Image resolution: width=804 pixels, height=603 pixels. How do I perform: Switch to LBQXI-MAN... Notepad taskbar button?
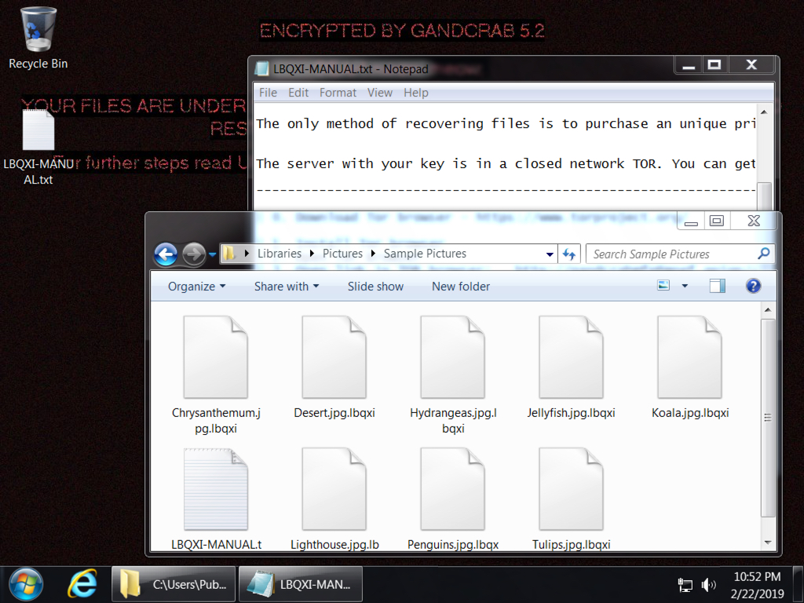tap(301, 584)
